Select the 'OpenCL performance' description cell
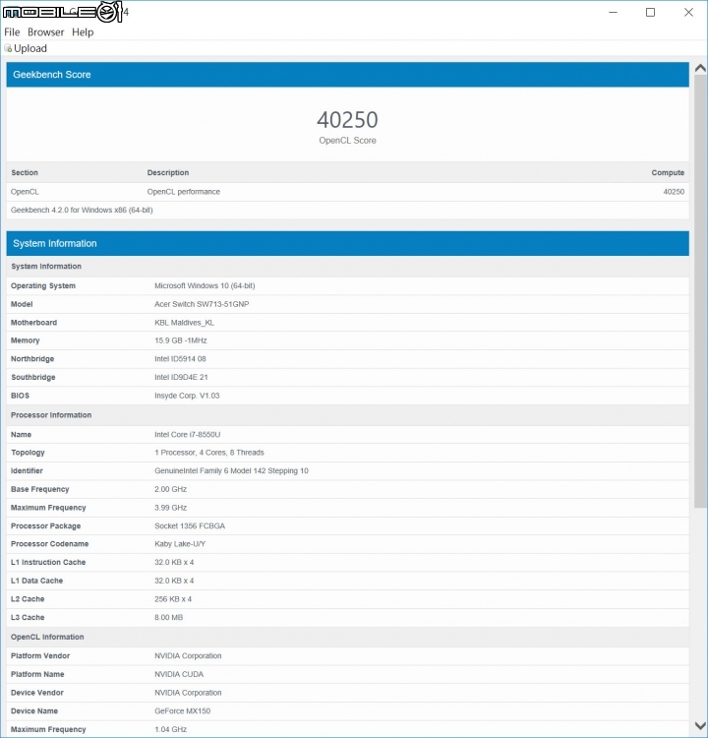The height and width of the screenshot is (738, 708). coord(184,192)
